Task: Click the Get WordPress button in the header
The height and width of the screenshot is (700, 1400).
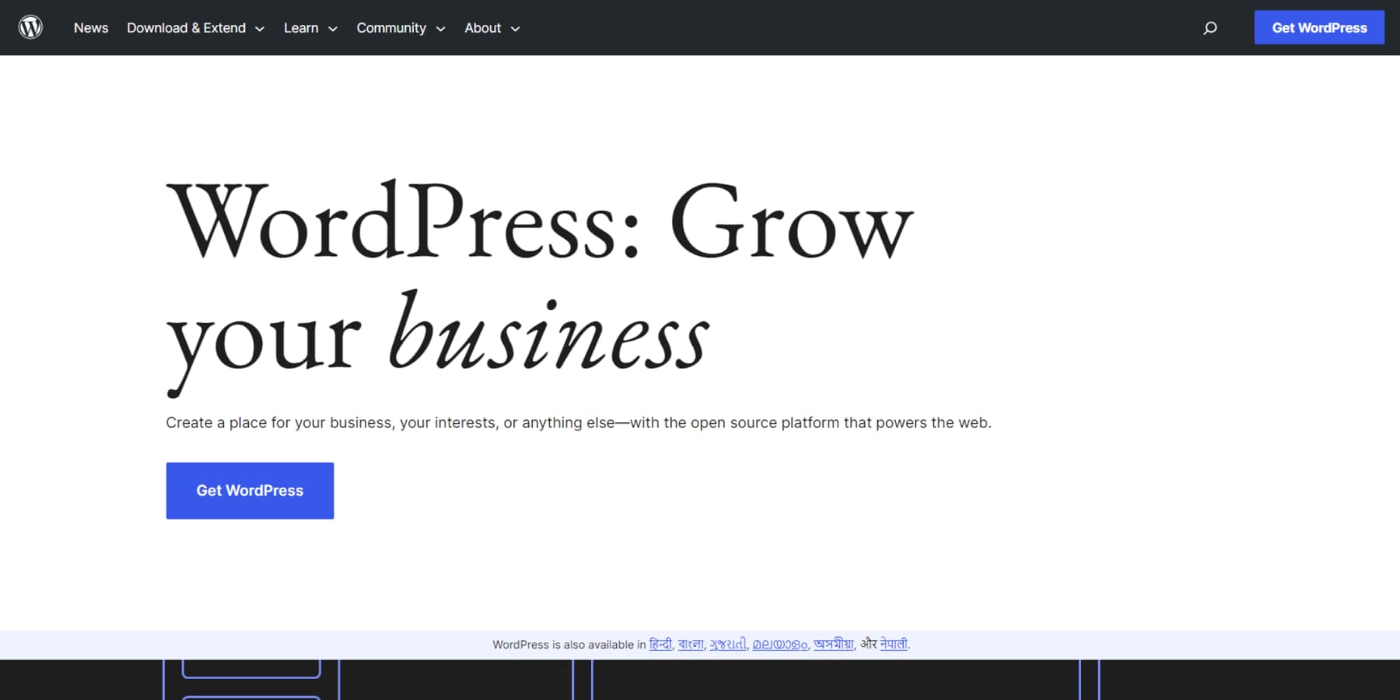Action: [1319, 26]
